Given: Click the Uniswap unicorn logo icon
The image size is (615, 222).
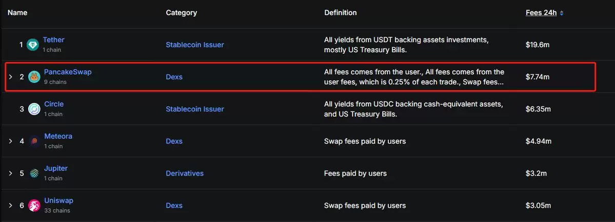Looking at the screenshot, I should 34,206.
